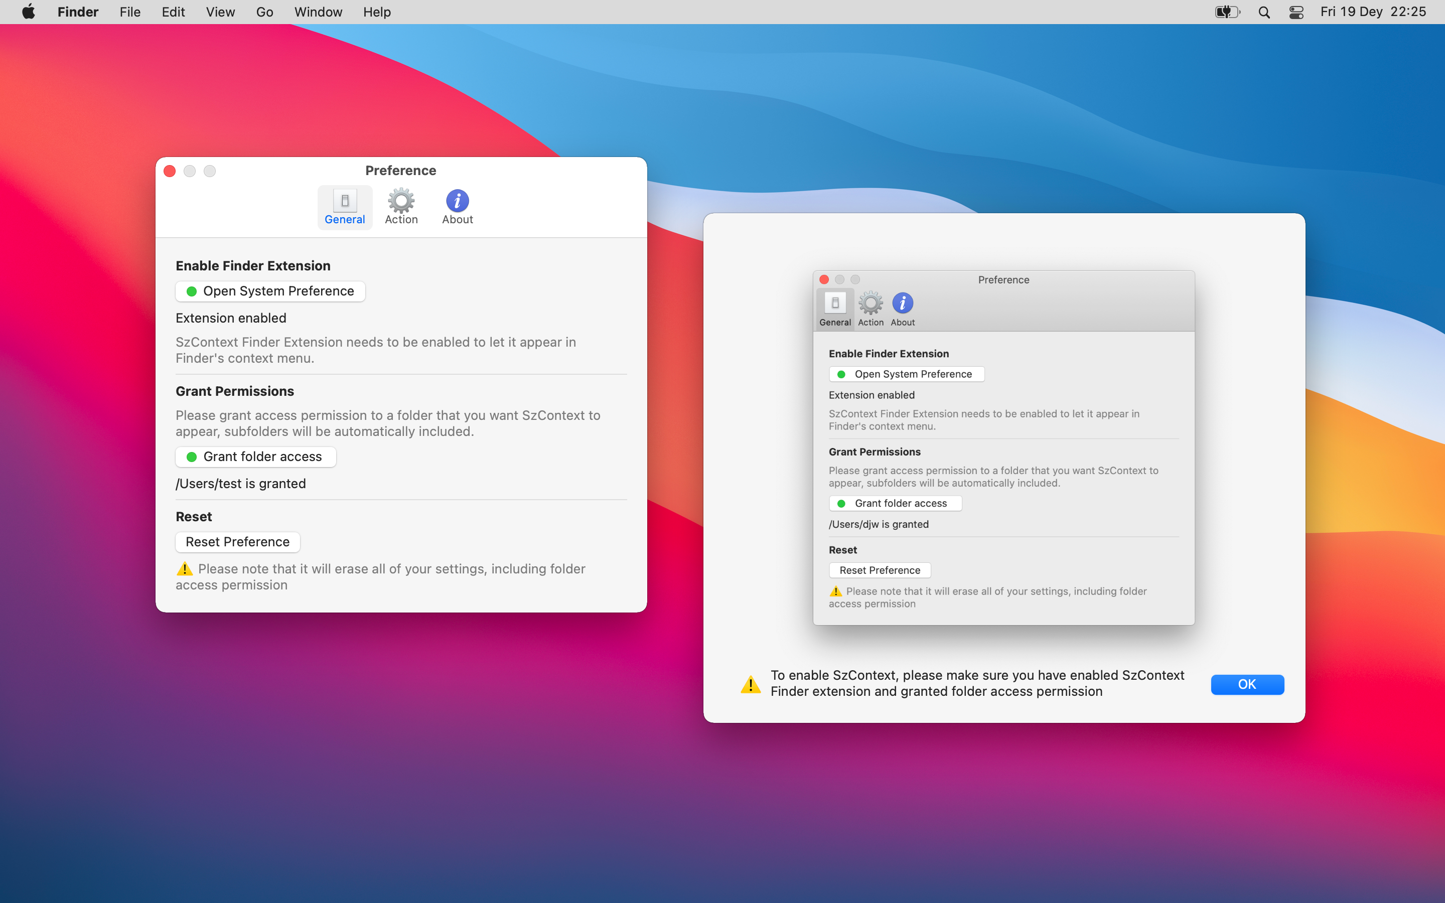Click Reset Preference in second Preference window
The height and width of the screenshot is (903, 1445).
pos(879,570)
